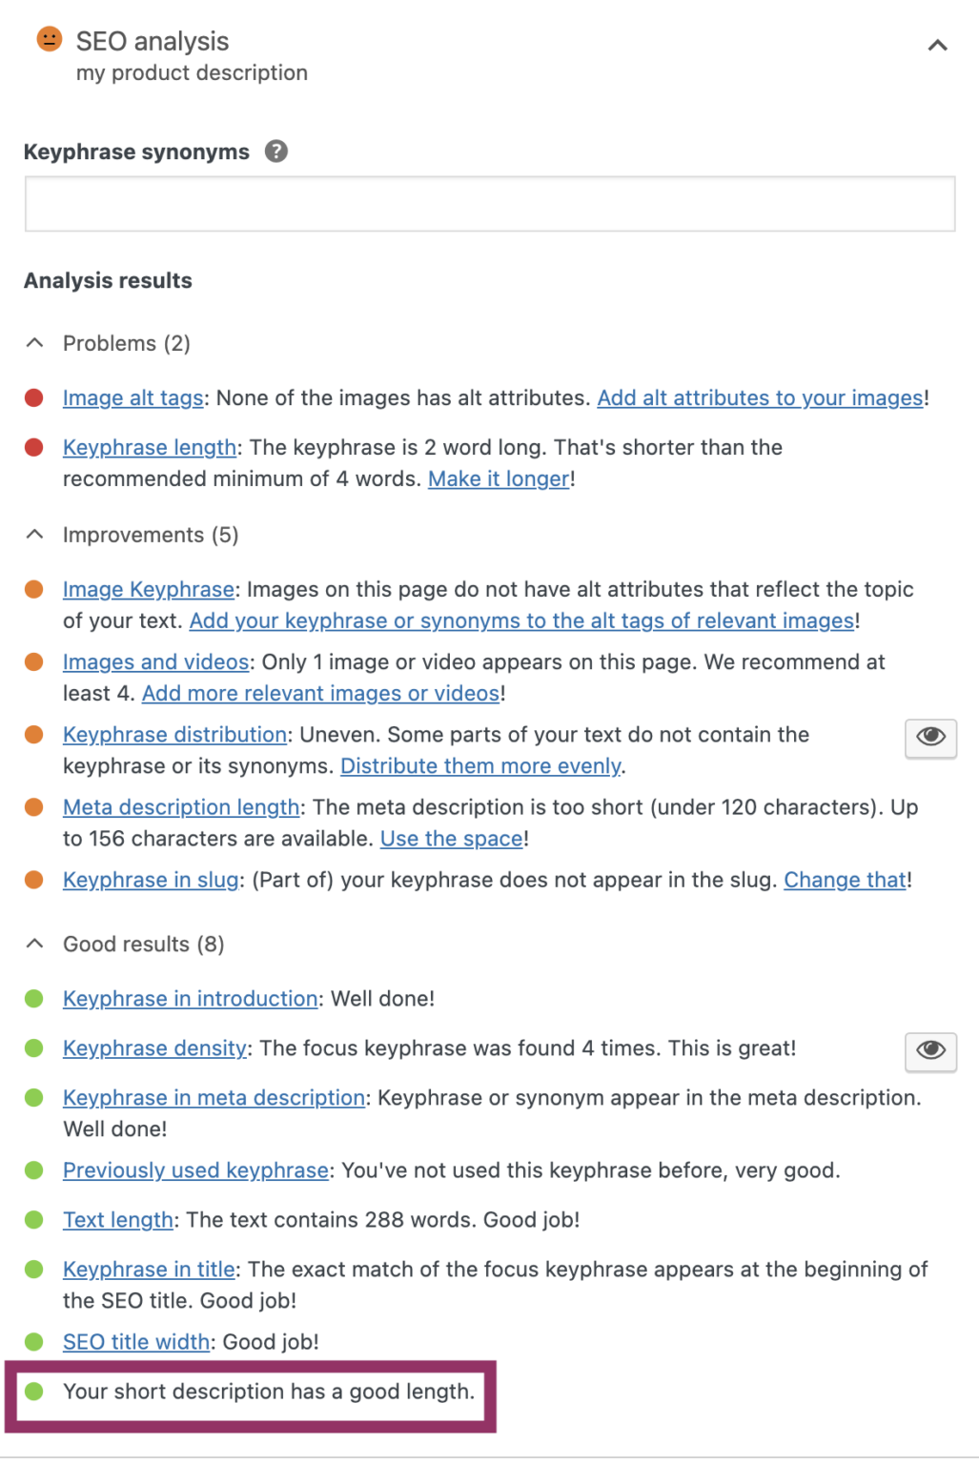Click red bullet beside Image alt tags
Viewport: 979px width, 1464px height.
35,397
